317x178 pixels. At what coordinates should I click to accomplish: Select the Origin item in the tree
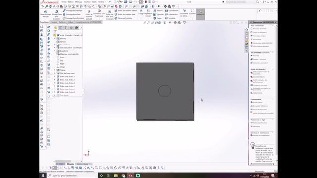[x=63, y=67]
